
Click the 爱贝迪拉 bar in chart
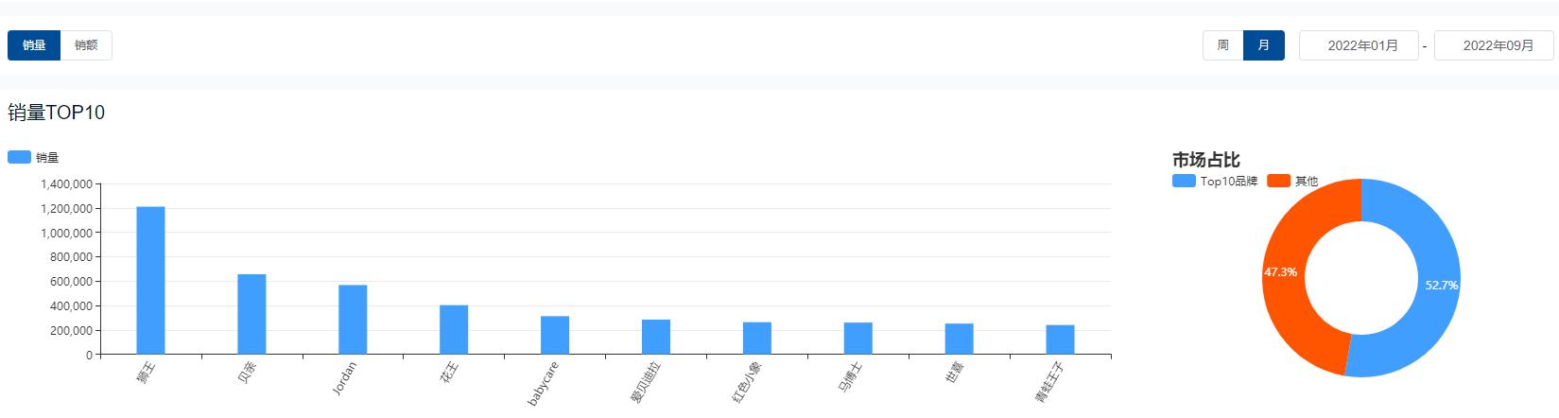pos(656,337)
